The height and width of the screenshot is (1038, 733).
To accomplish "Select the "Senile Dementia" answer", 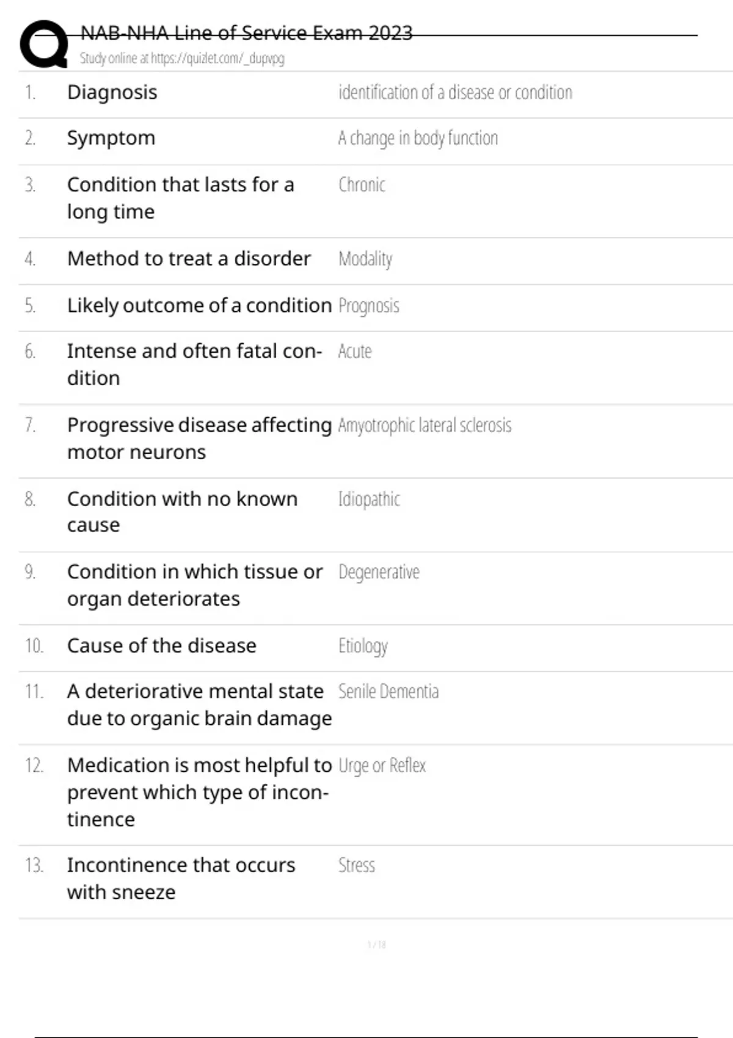I will pos(388,691).
